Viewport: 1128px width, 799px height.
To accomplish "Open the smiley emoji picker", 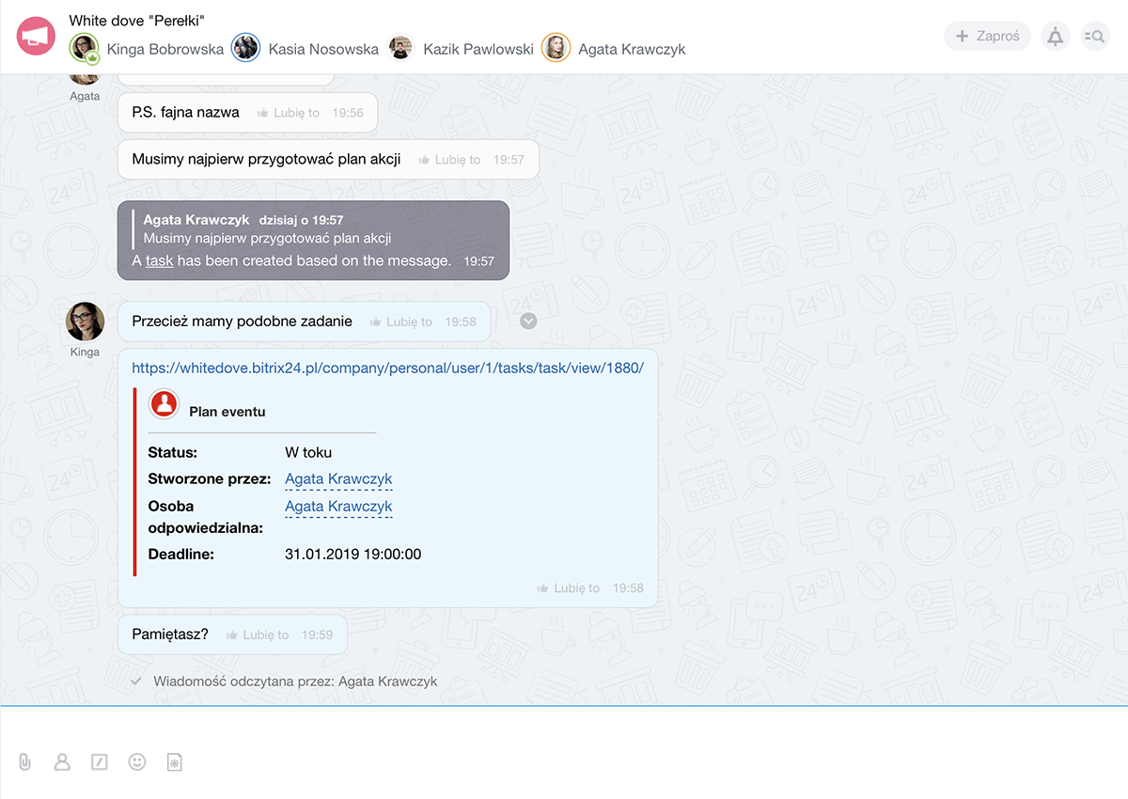I will 137,762.
